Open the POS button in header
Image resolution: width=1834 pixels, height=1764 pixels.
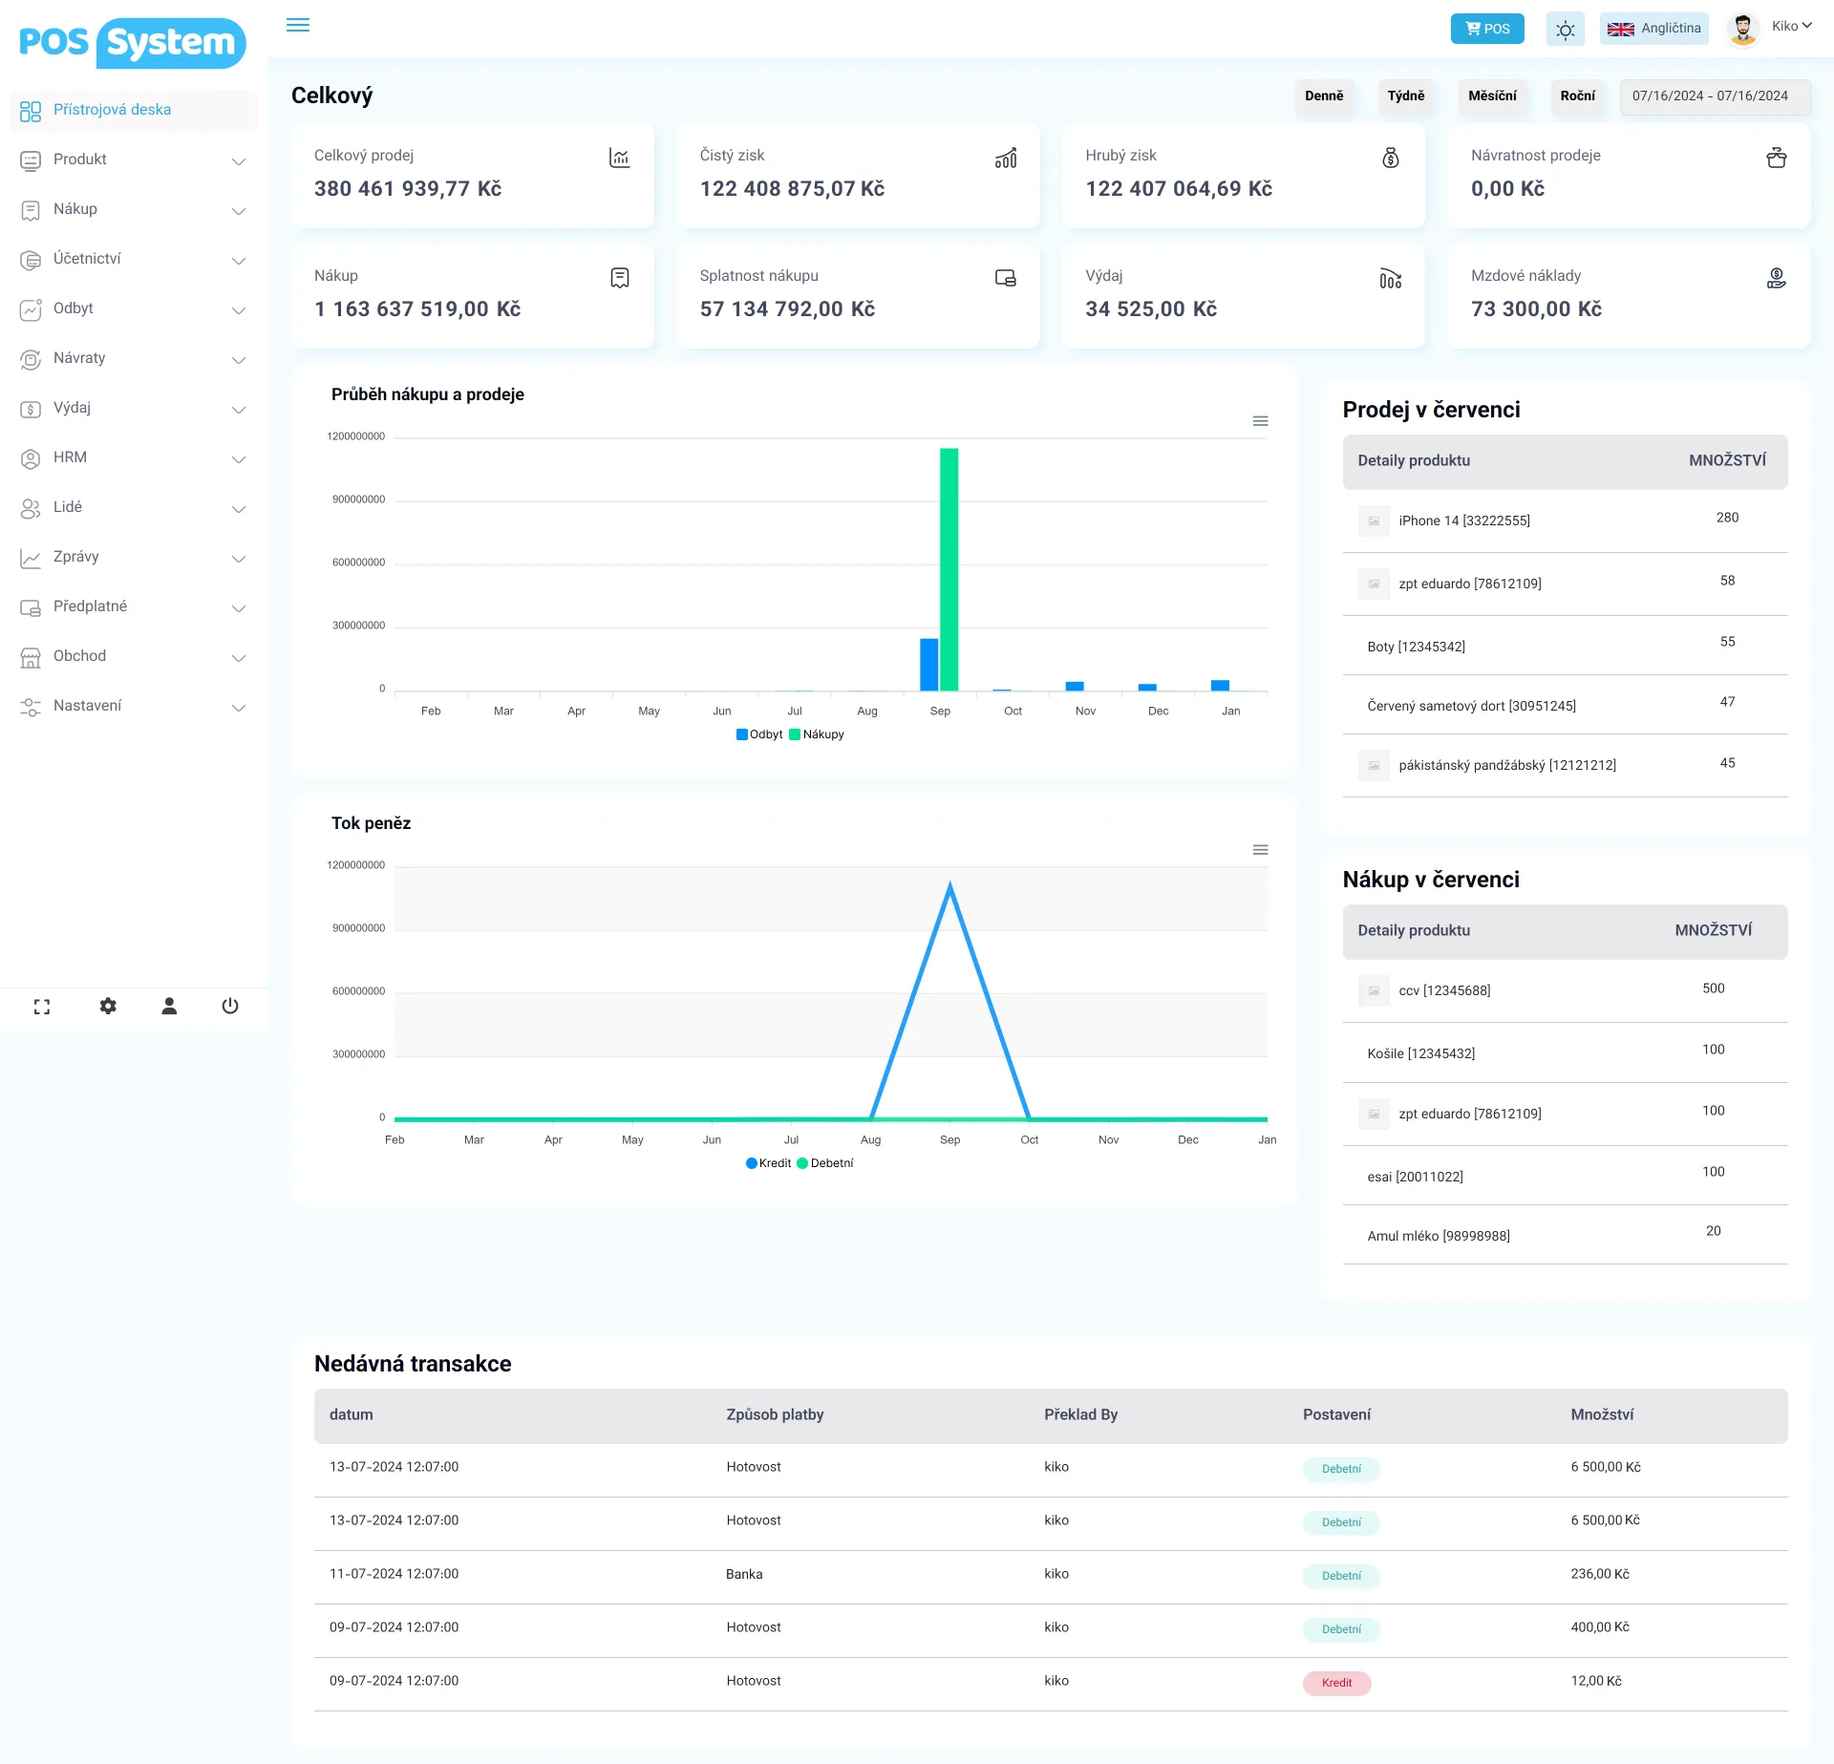pyautogui.click(x=1487, y=29)
